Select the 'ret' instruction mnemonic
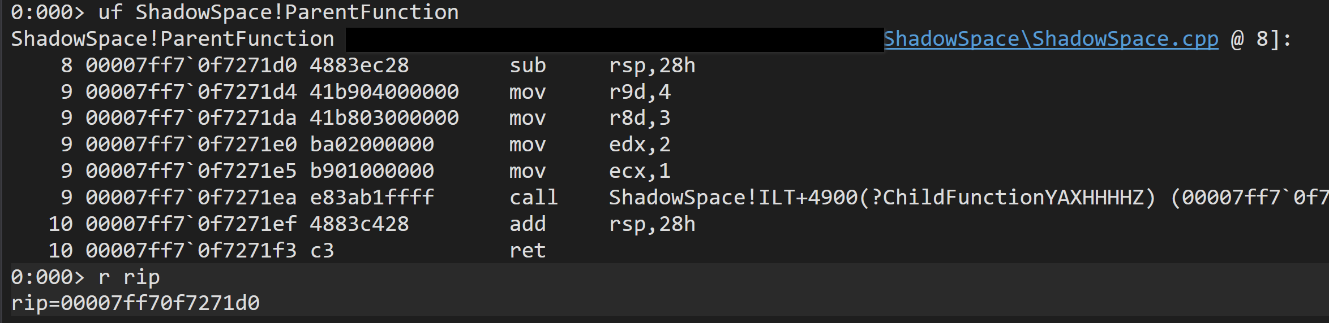The height and width of the screenshot is (323, 1329). pos(528,250)
